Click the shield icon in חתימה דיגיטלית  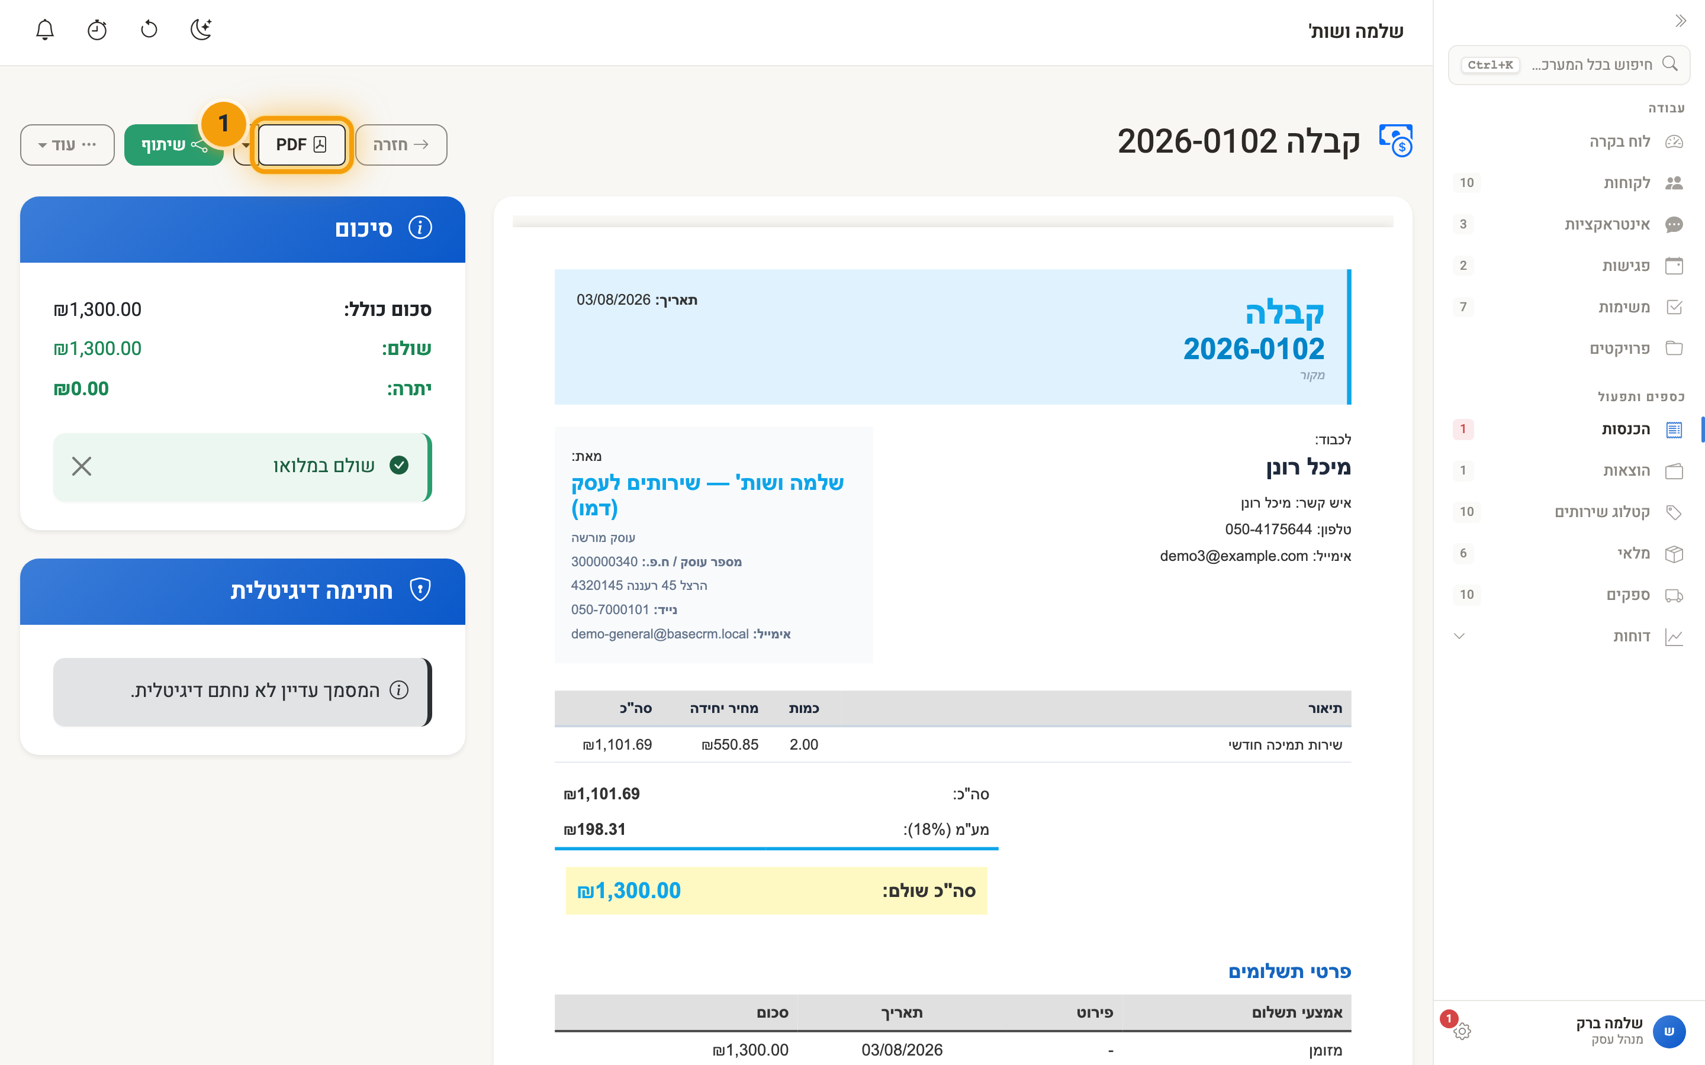click(x=420, y=589)
